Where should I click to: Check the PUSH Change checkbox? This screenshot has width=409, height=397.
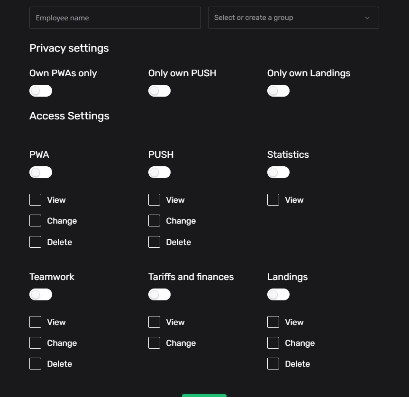click(x=155, y=221)
